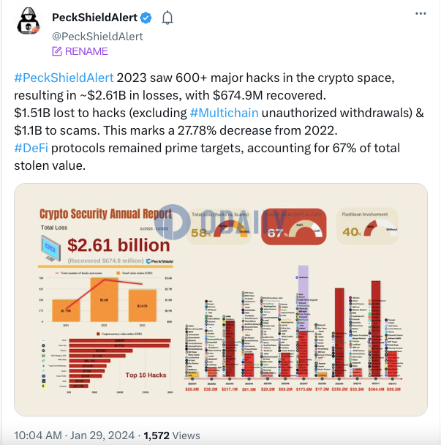
Task: Open the #PeckShieldAlert hashtag
Action: tap(64, 78)
